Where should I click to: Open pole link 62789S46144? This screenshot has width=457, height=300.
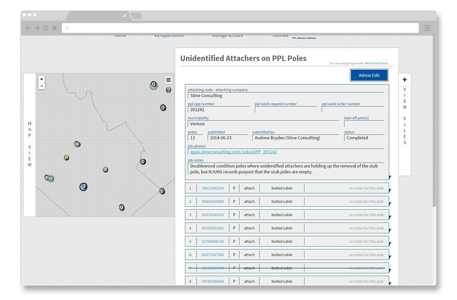point(213,241)
